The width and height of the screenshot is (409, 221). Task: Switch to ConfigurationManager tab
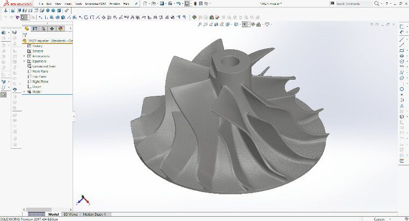[x=44, y=28]
